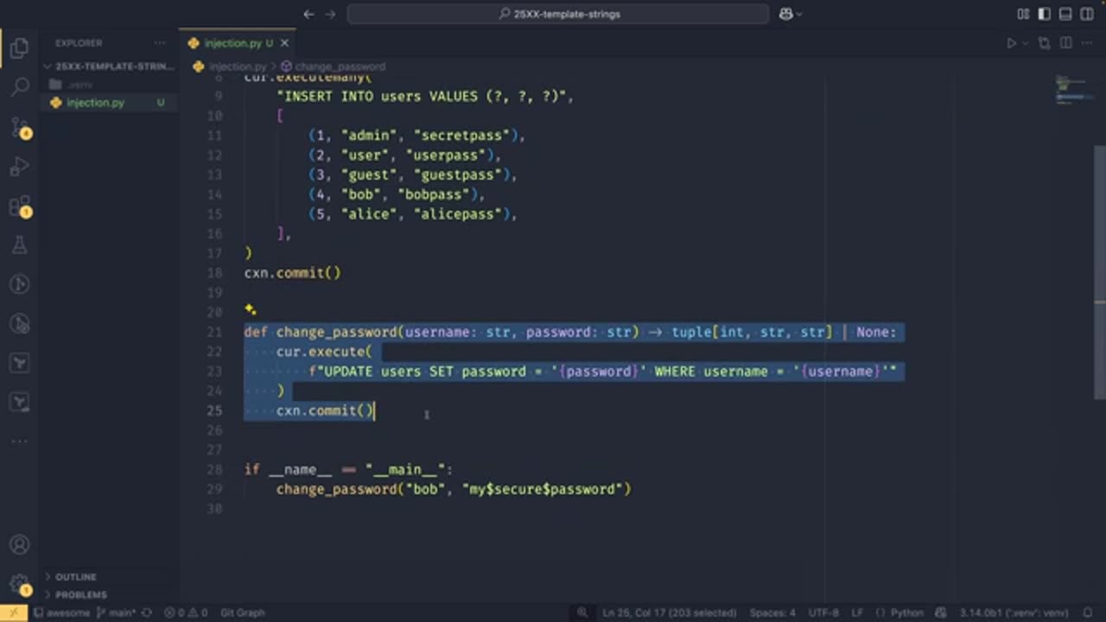The image size is (1106, 622).
Task: Click the remote window indicator
Action: 14,612
